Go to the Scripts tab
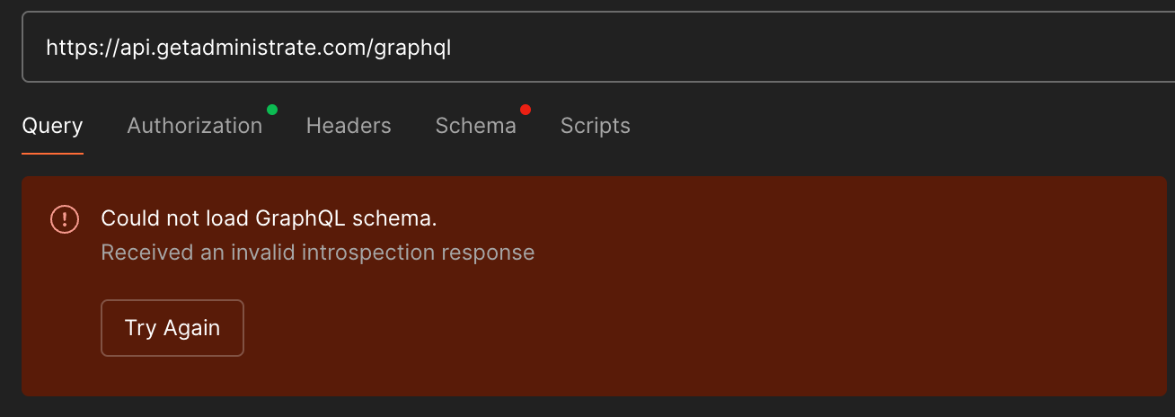1175x417 pixels. (x=596, y=126)
